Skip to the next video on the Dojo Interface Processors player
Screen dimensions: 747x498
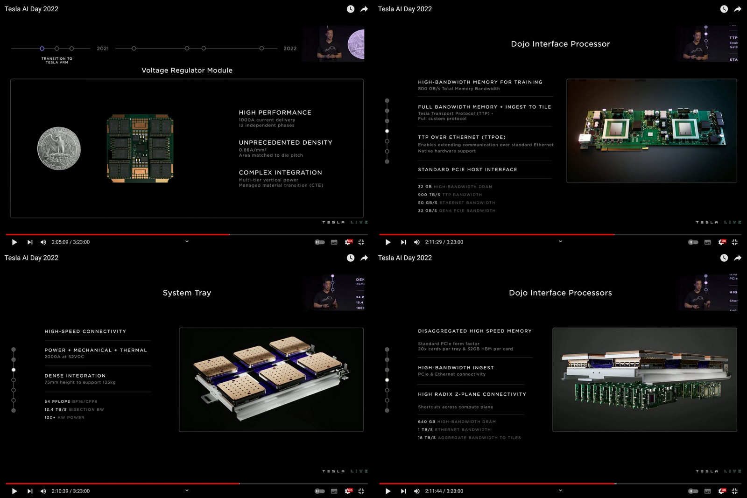(x=403, y=491)
